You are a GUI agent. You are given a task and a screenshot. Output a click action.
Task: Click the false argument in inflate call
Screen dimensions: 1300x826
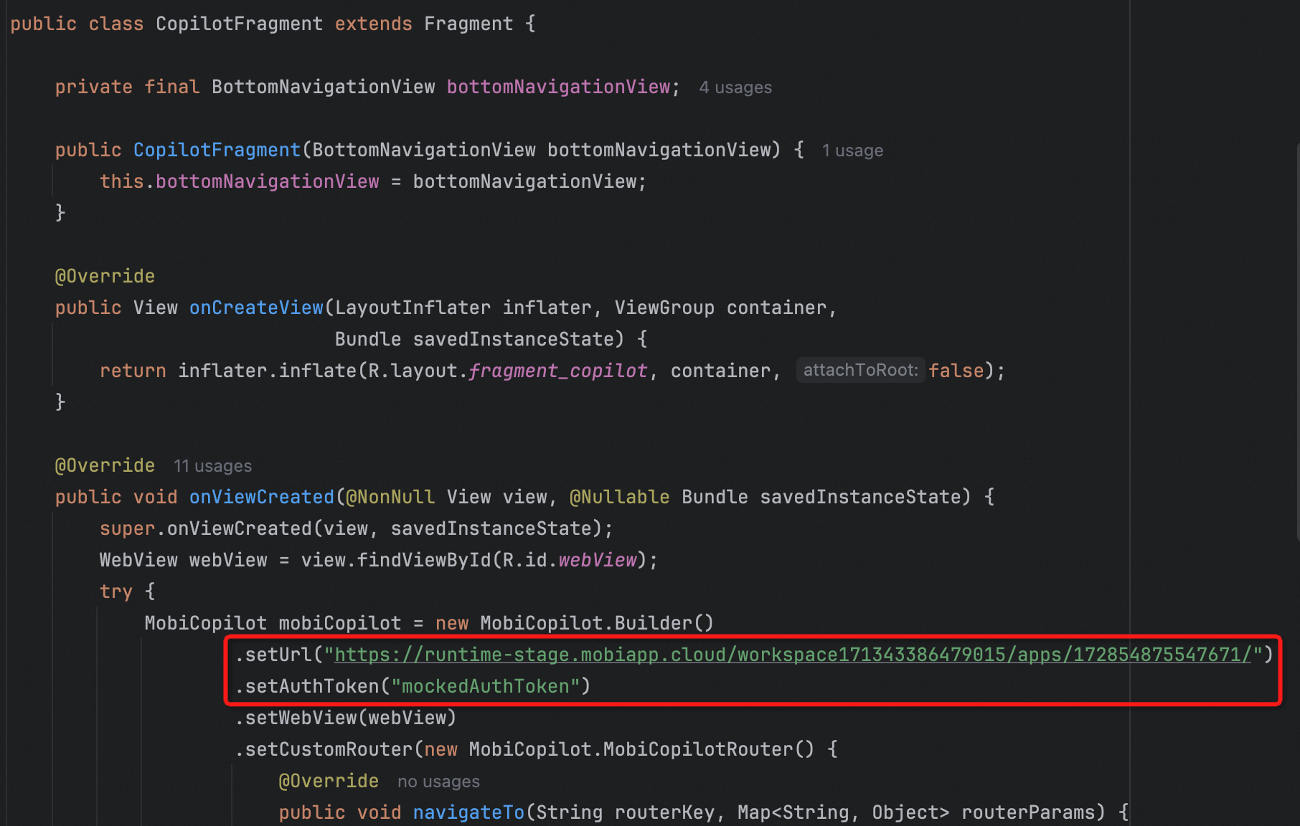click(956, 371)
